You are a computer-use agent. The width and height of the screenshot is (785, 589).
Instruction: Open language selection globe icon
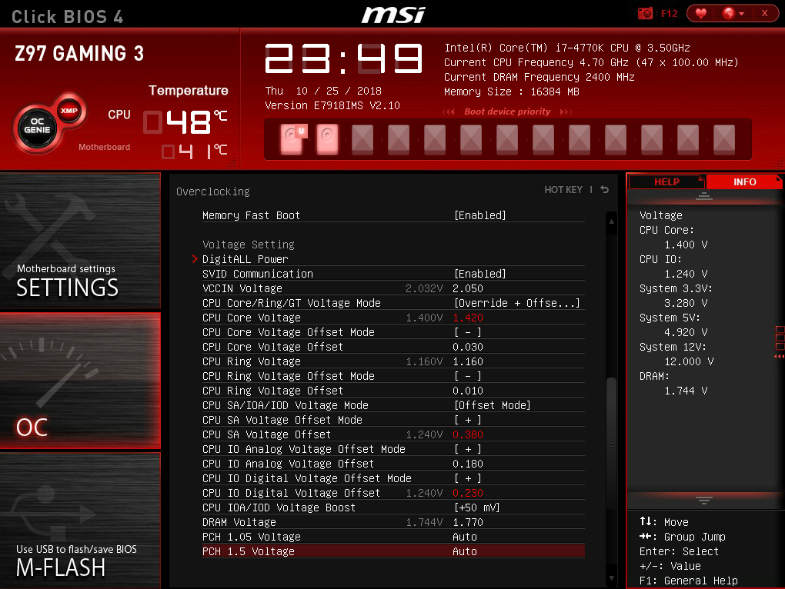728,14
